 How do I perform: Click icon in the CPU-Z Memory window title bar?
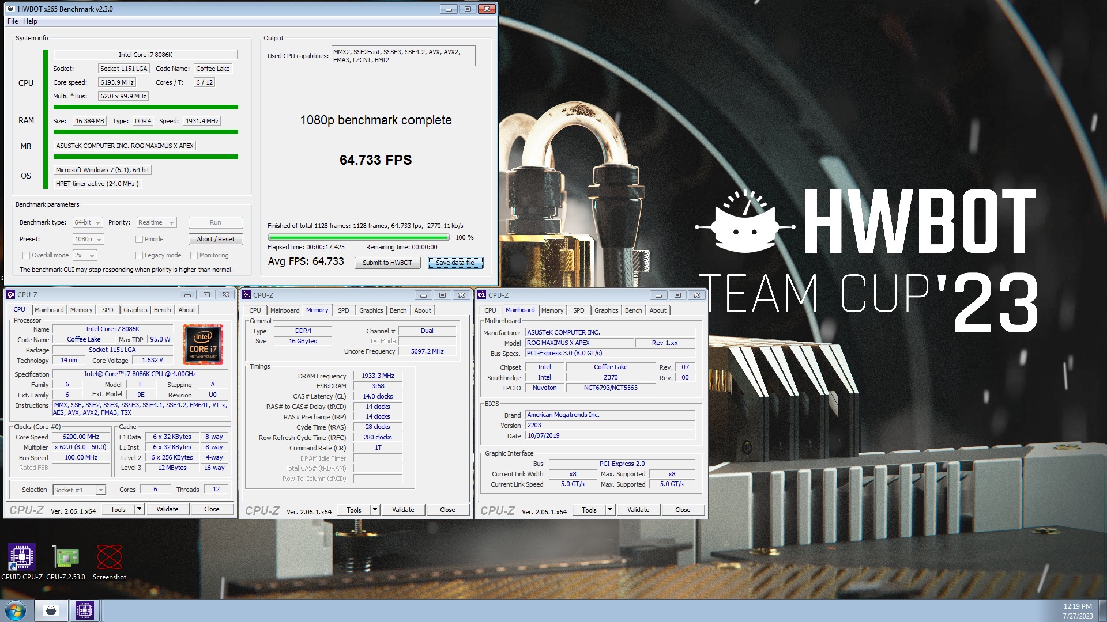pyautogui.click(x=246, y=295)
